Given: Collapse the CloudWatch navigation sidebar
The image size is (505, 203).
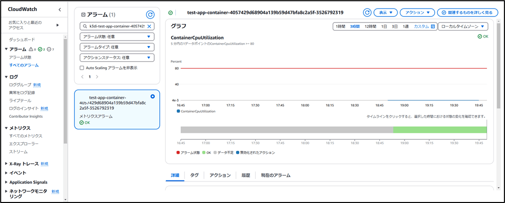Looking at the screenshot, I should pos(60,10).
